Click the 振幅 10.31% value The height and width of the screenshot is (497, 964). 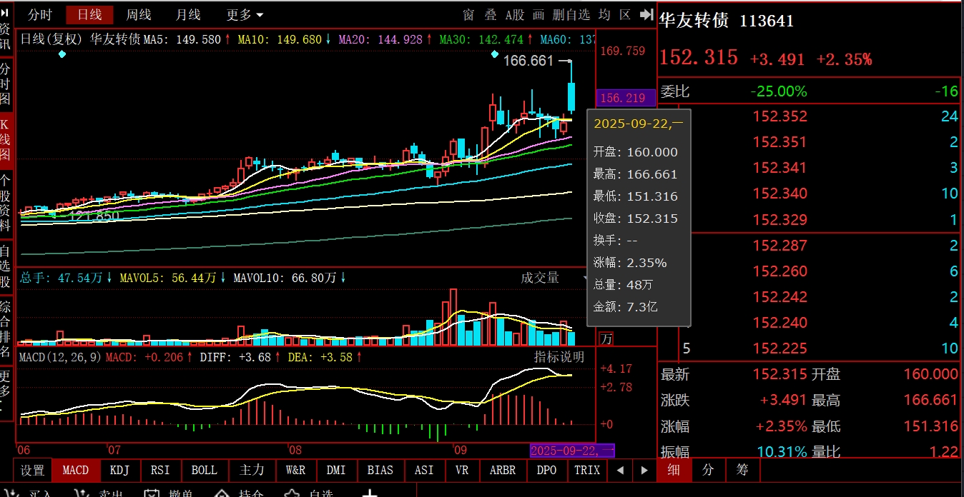click(782, 452)
